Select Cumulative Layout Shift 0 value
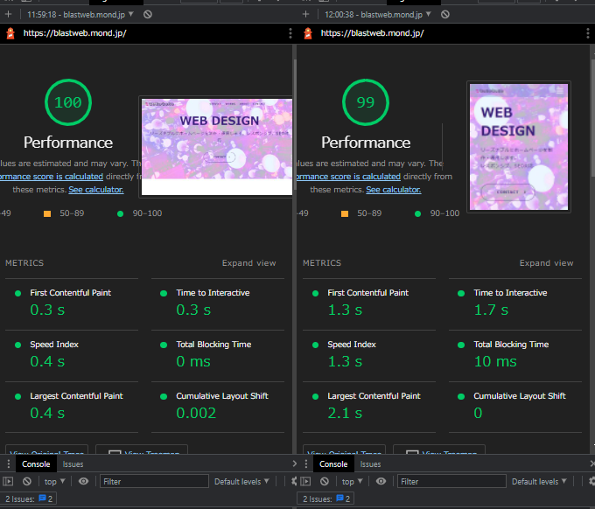 click(x=478, y=413)
